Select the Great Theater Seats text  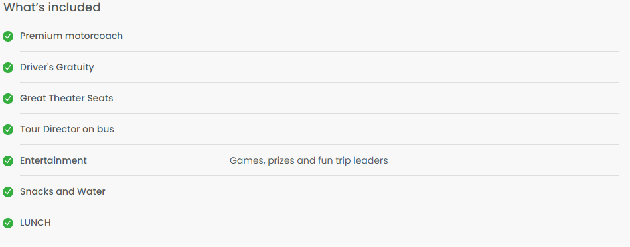[66, 98]
